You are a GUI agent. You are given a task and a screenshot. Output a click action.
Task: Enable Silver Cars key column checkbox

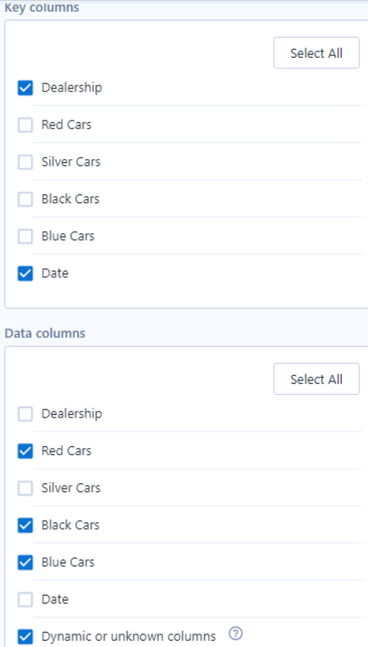(x=25, y=162)
